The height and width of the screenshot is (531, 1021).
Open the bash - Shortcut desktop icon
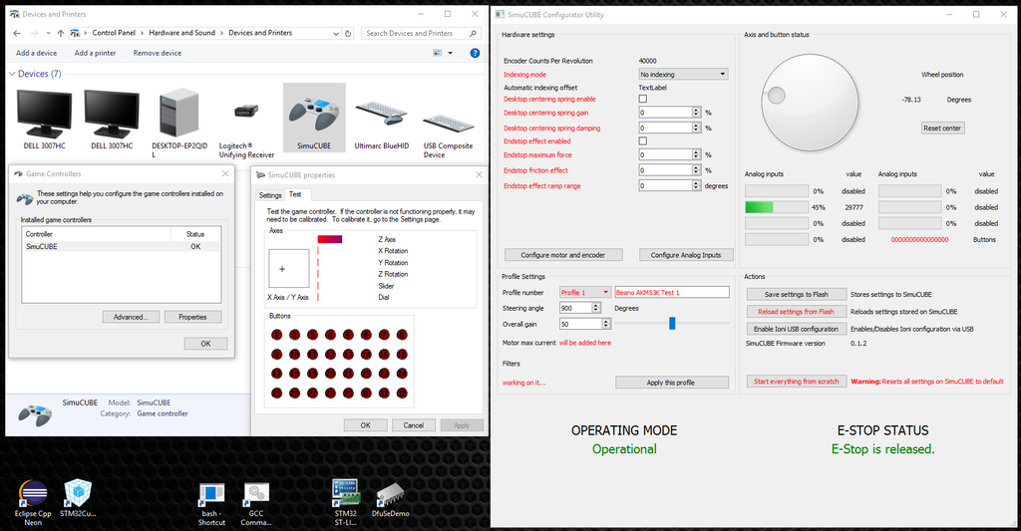211,504
